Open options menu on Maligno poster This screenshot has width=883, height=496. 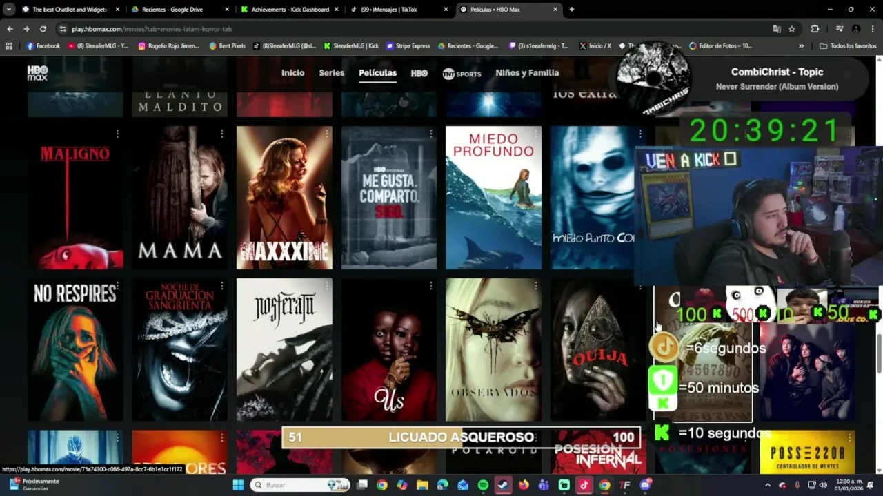117,133
